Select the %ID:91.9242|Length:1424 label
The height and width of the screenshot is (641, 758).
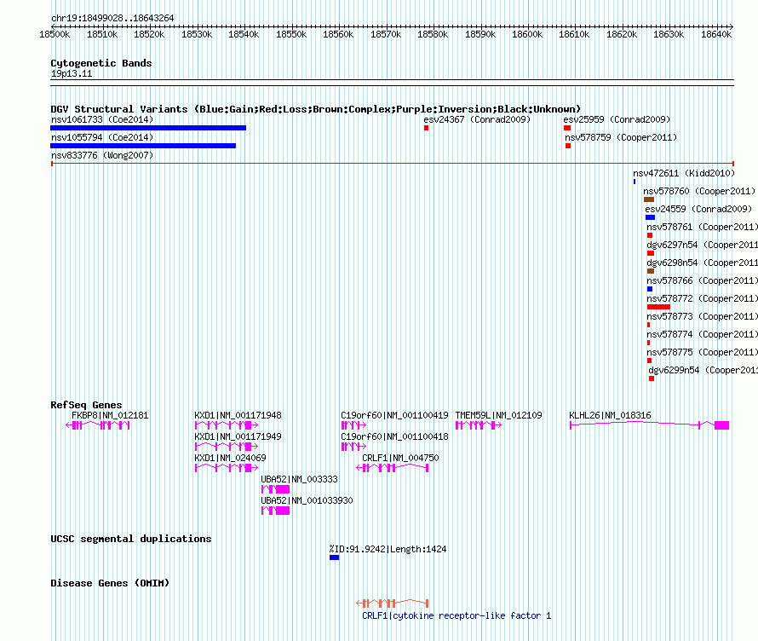388,549
